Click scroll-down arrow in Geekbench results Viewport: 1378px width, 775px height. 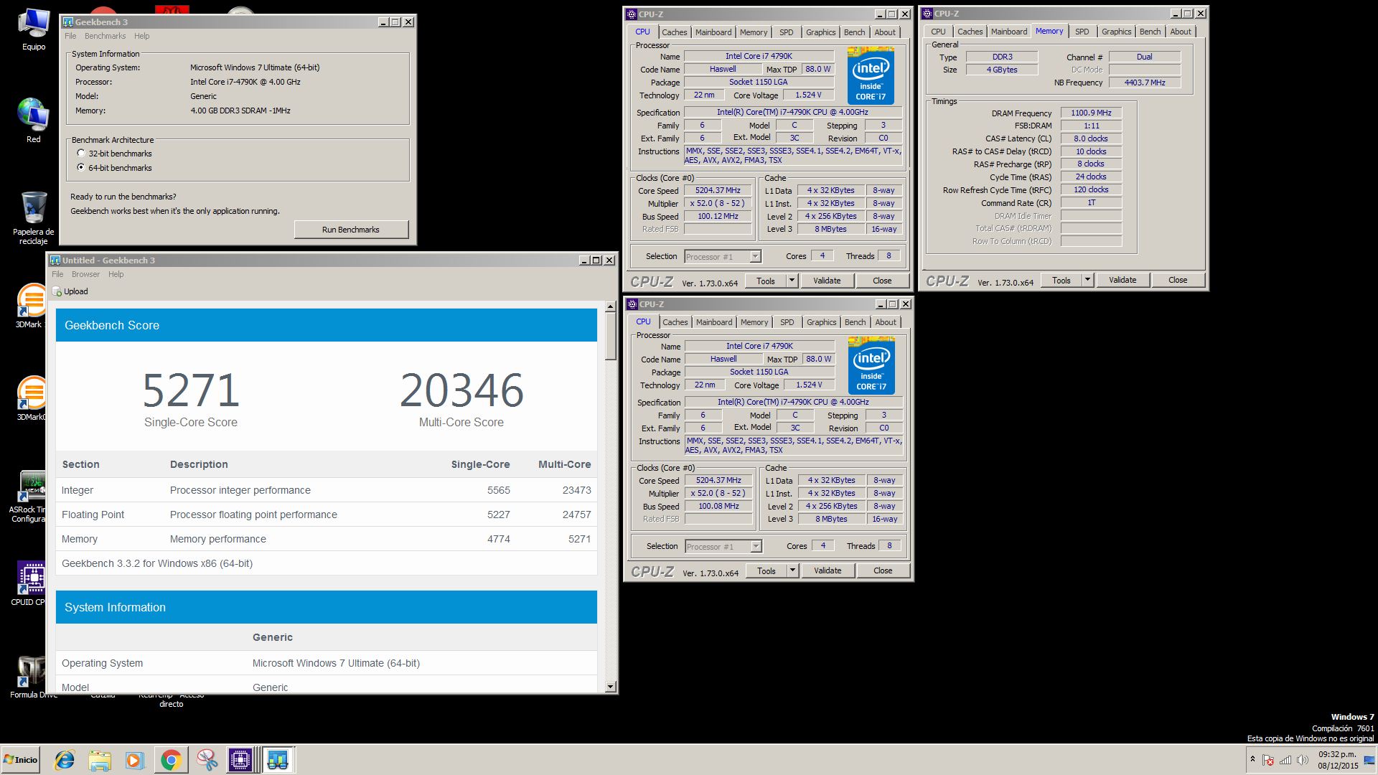[611, 687]
